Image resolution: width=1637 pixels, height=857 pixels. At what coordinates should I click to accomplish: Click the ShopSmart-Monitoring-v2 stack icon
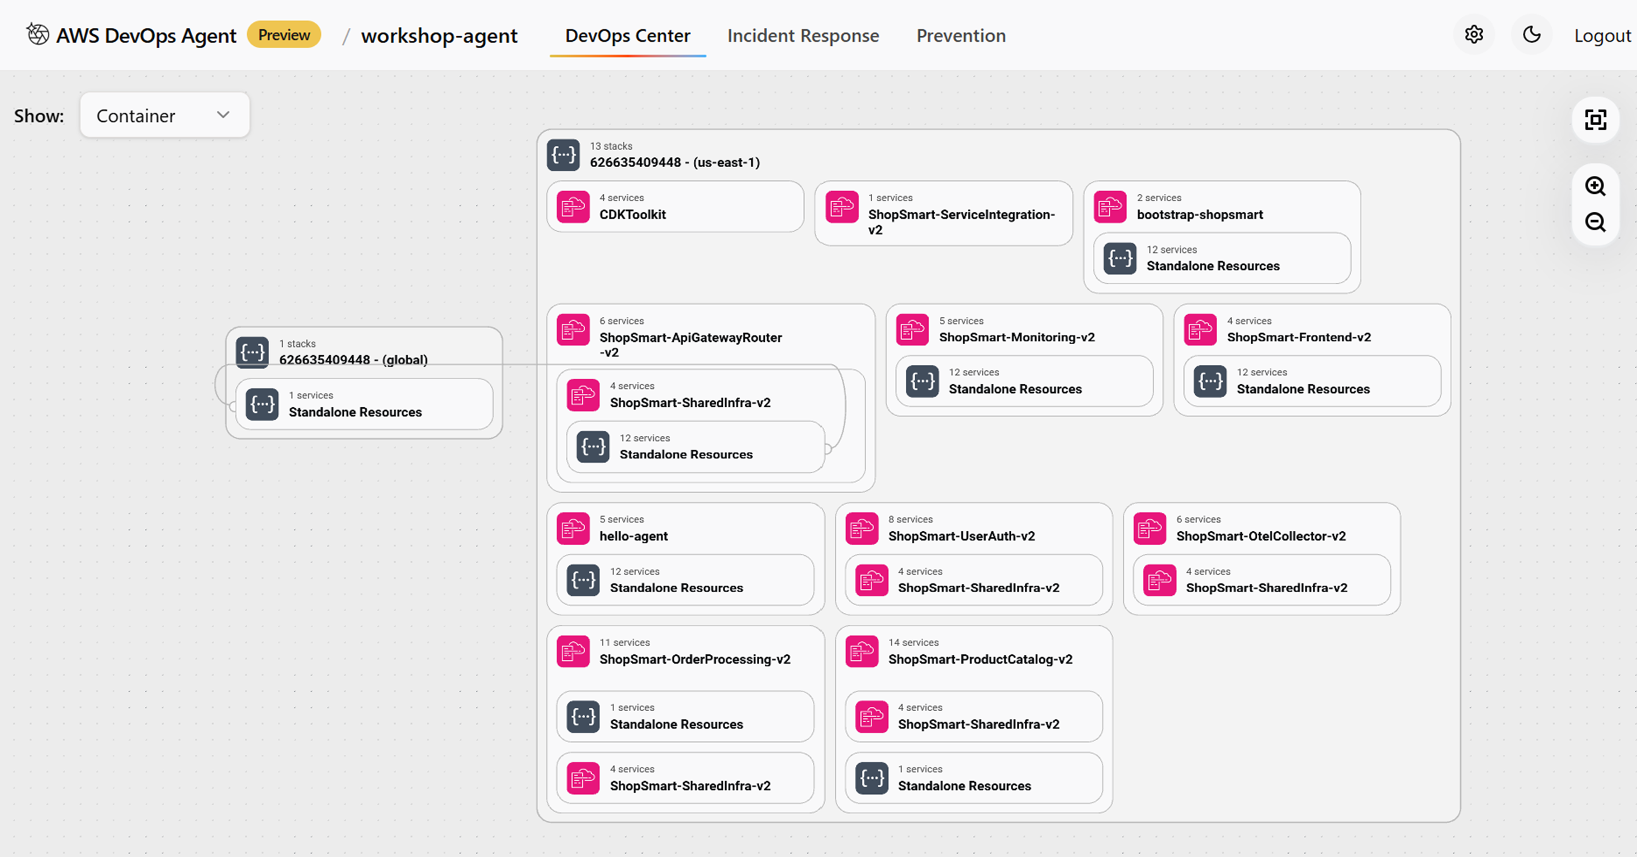[x=912, y=330]
